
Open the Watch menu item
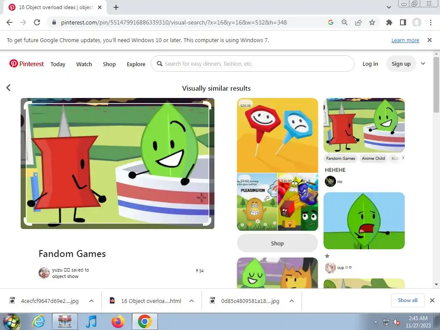point(84,64)
